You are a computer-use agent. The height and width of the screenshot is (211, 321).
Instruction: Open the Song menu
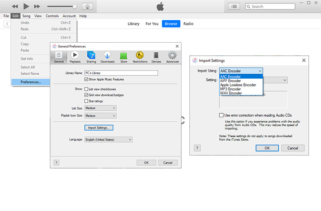click(x=26, y=16)
